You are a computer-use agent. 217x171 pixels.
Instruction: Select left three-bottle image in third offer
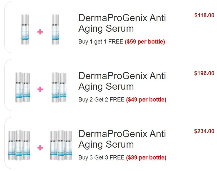pyautogui.click(x=19, y=145)
